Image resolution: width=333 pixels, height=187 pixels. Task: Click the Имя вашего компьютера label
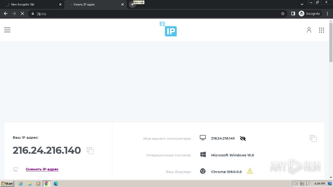point(167,138)
